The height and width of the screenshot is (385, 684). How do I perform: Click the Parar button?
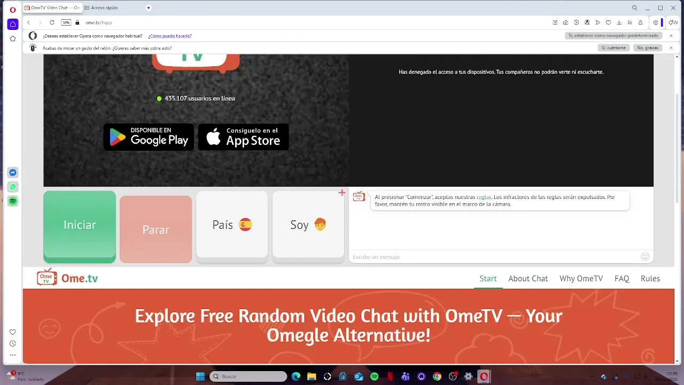pyautogui.click(x=156, y=229)
